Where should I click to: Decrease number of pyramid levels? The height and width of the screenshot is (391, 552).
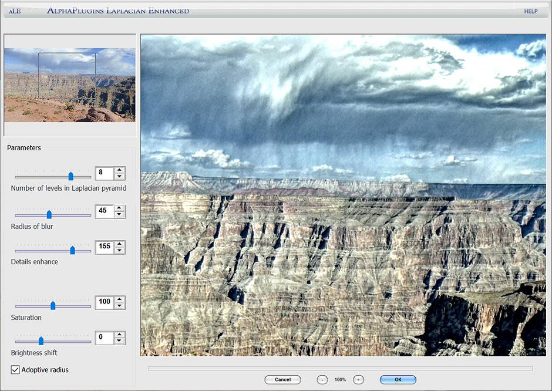120,176
